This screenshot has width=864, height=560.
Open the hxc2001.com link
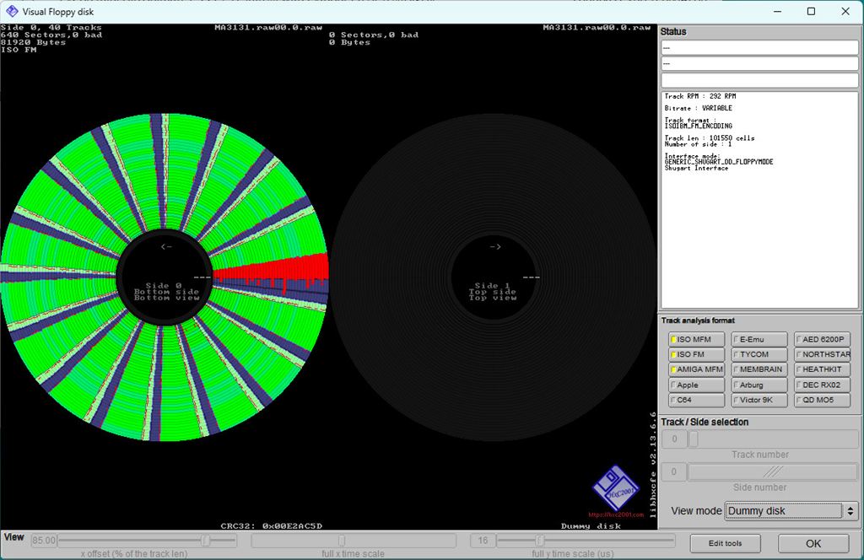616,514
